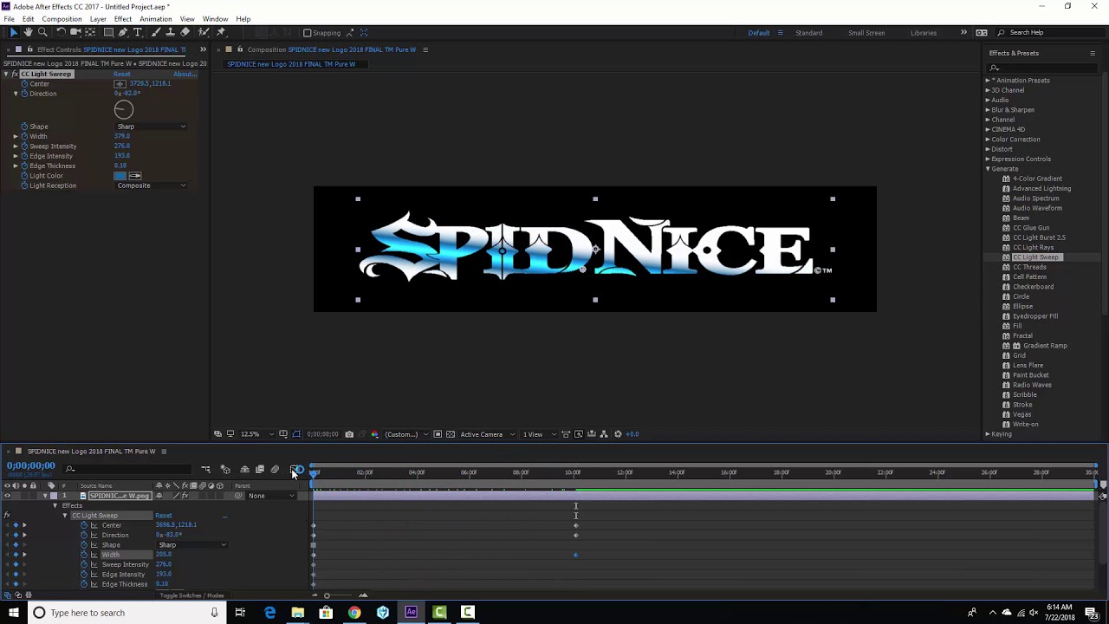Open the Libraries workspace
Screen dimensions: 1109x624
pyautogui.click(x=924, y=33)
